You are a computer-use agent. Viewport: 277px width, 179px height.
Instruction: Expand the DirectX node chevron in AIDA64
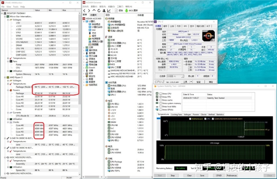point(84,68)
